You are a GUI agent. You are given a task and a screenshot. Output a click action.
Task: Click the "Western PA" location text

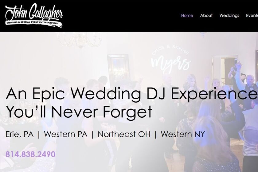[66, 134]
